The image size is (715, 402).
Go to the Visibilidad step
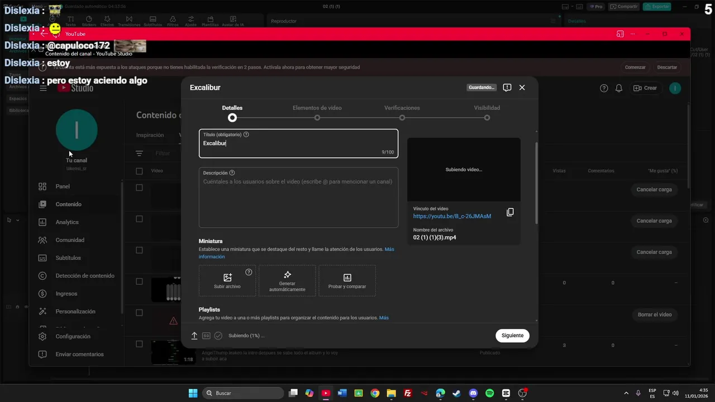(x=487, y=113)
